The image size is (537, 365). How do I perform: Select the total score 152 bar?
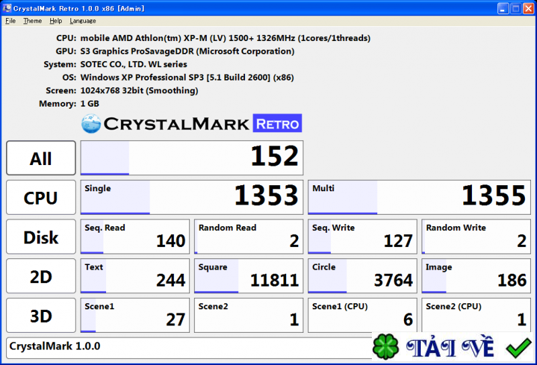click(192, 158)
